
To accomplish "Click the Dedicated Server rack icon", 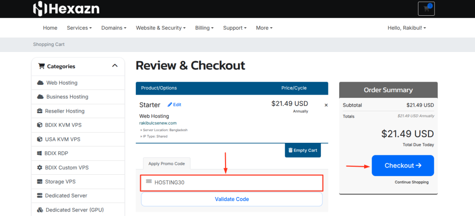I will [x=40, y=196].
